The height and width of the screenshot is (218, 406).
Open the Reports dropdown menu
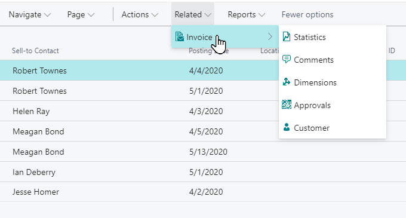click(246, 14)
